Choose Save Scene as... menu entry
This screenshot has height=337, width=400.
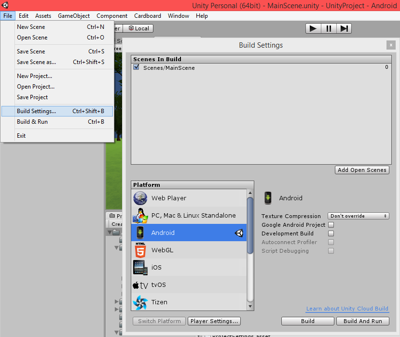tap(57, 62)
